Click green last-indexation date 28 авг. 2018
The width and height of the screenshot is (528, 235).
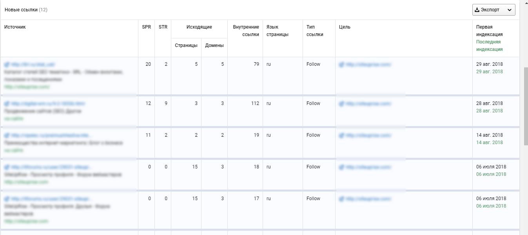pos(490,111)
